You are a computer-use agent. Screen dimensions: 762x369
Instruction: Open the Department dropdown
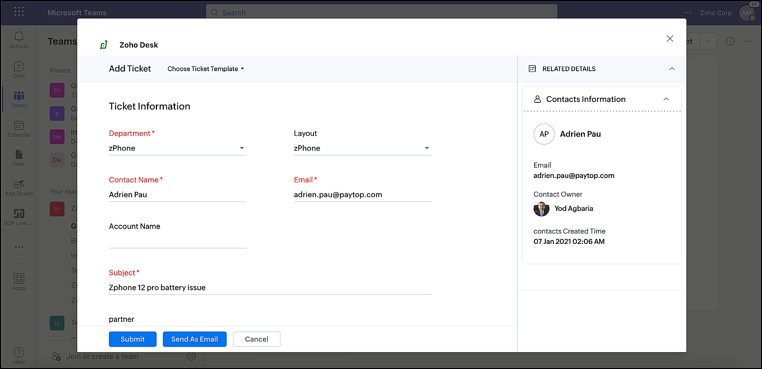pyautogui.click(x=178, y=148)
